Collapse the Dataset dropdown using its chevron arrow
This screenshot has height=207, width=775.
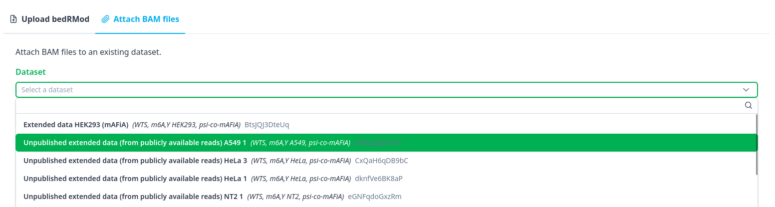click(746, 90)
